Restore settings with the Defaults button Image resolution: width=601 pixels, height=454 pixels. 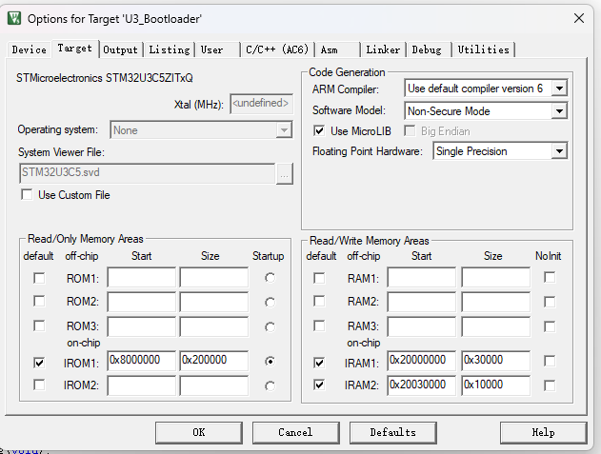392,432
